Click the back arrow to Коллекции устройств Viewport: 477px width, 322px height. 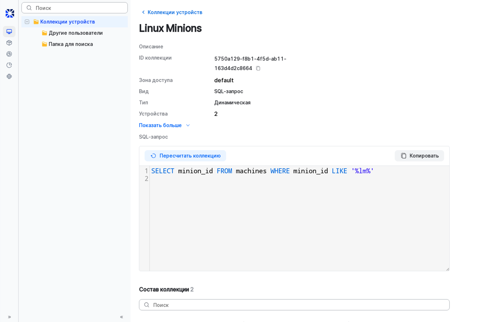(143, 12)
